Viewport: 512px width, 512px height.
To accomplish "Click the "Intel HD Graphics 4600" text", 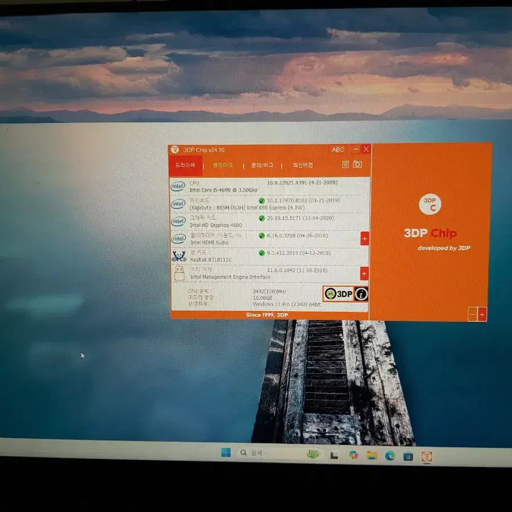I will [x=216, y=225].
